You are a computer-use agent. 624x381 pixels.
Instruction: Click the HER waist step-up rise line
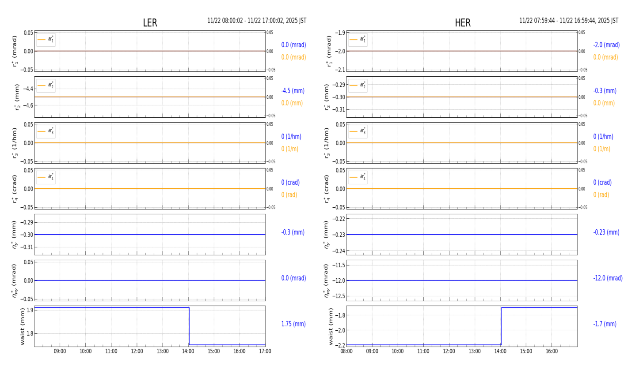pyautogui.click(x=501, y=326)
